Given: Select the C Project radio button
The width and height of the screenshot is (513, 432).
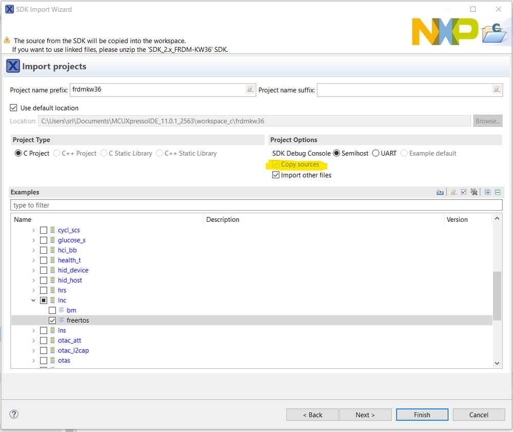Looking at the screenshot, I should (18, 153).
